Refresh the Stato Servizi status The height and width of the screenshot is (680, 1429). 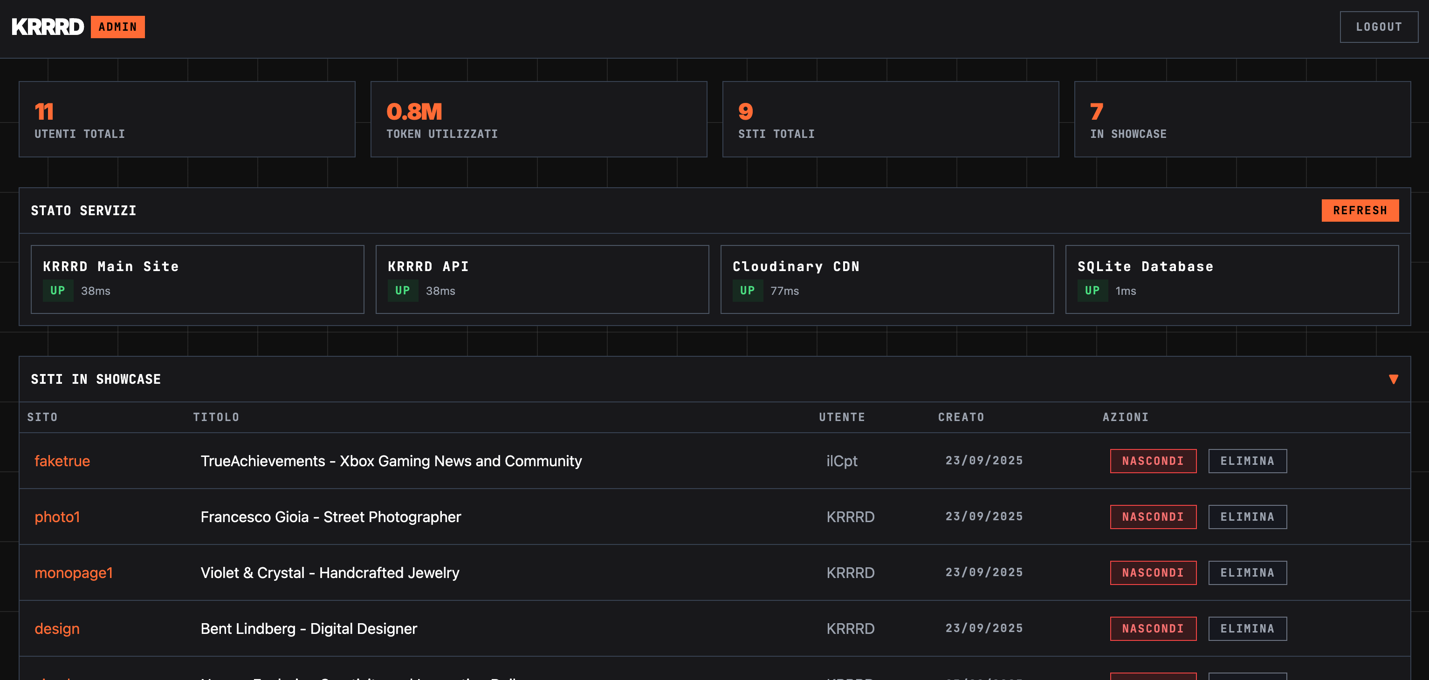click(1360, 211)
